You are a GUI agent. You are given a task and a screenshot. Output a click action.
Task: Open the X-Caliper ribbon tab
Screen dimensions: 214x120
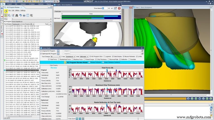point(32,4)
